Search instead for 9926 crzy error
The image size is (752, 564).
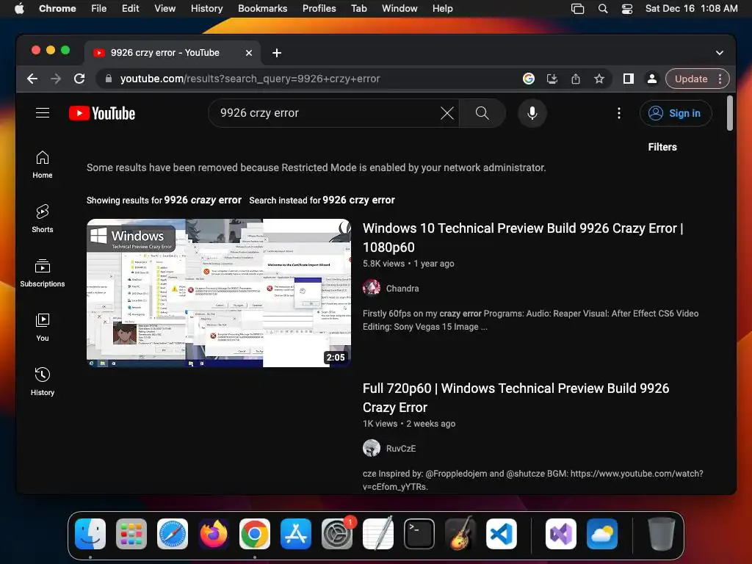tap(358, 200)
